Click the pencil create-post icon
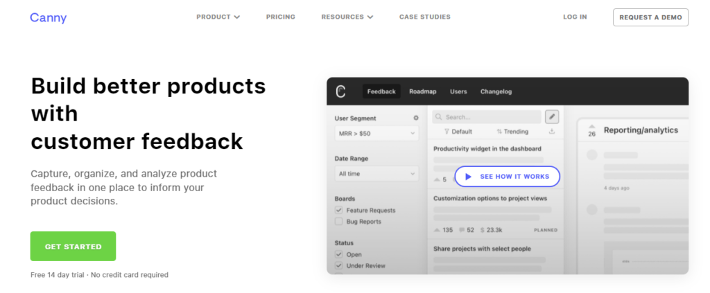Screen dimensions: 710x293 tap(552, 117)
